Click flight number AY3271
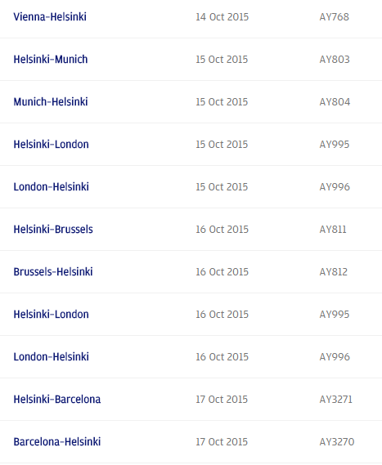Image resolution: width=382 pixels, height=465 pixels. pyautogui.click(x=335, y=400)
